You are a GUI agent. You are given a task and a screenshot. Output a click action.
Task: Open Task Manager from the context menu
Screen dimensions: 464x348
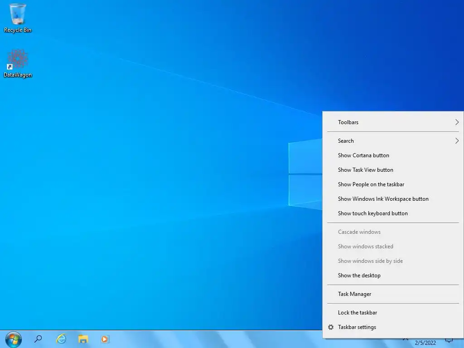pyautogui.click(x=393, y=294)
